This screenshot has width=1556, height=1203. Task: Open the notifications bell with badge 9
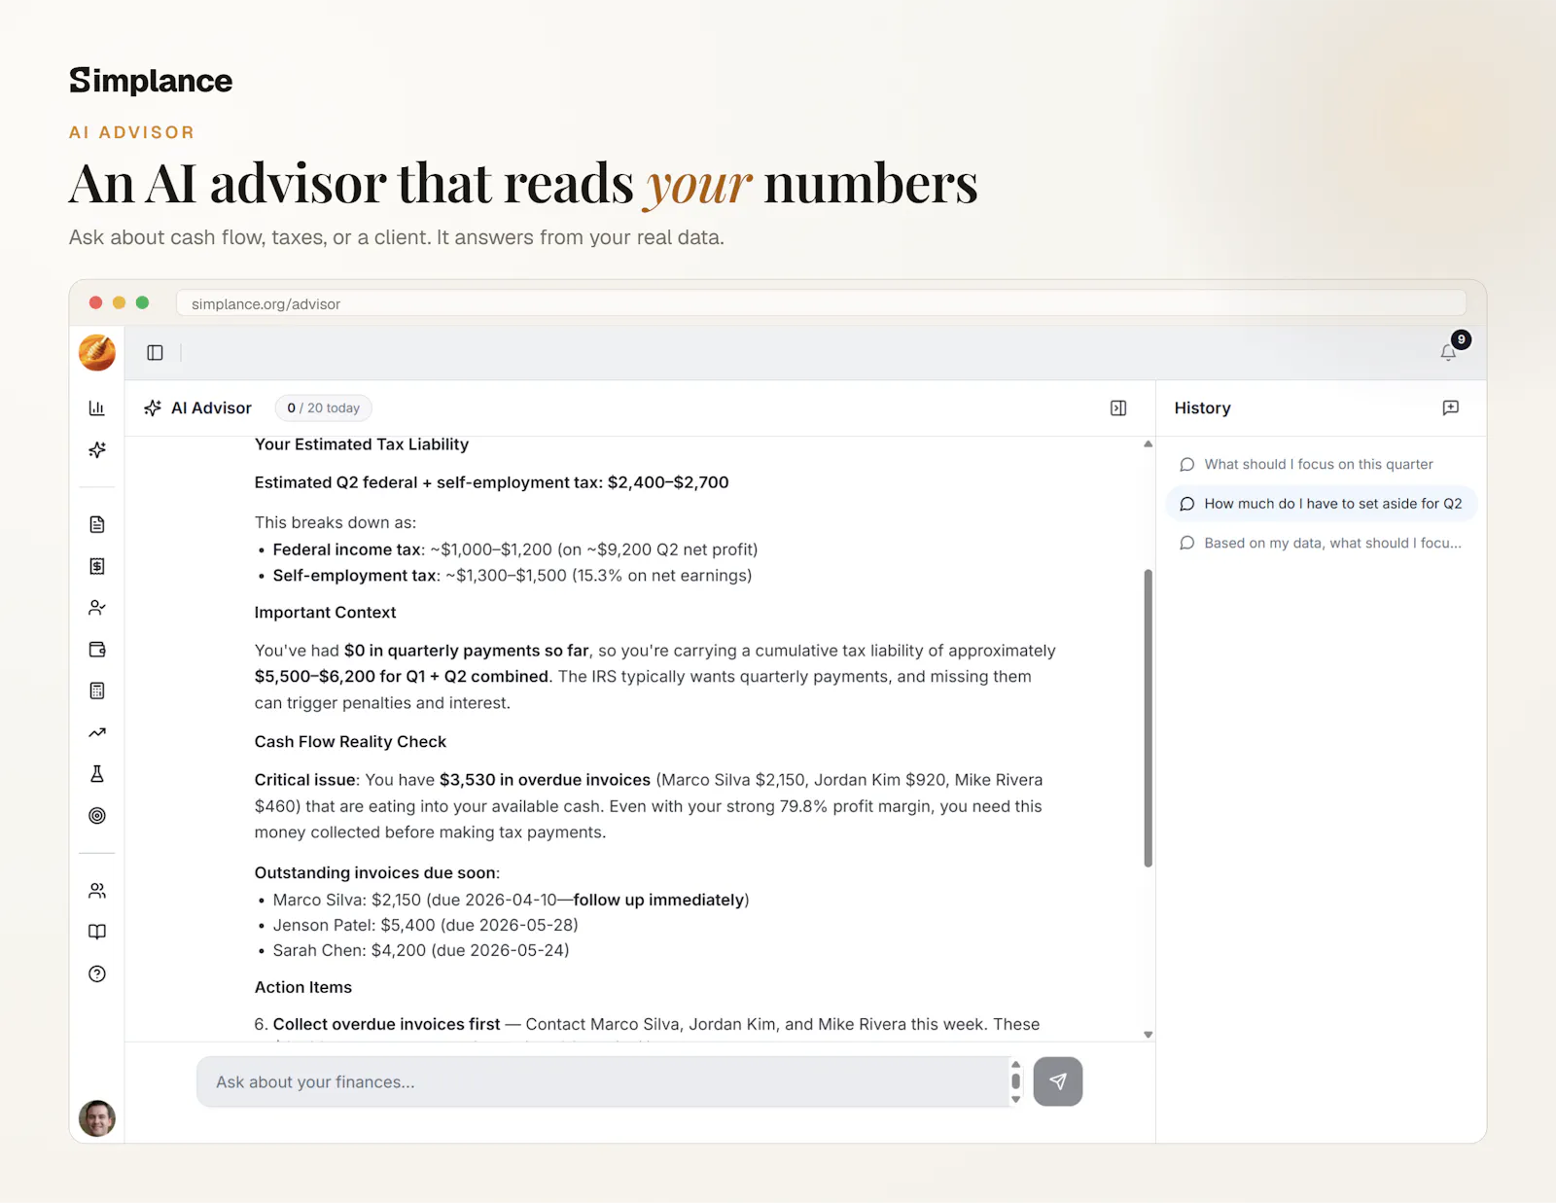tap(1448, 352)
